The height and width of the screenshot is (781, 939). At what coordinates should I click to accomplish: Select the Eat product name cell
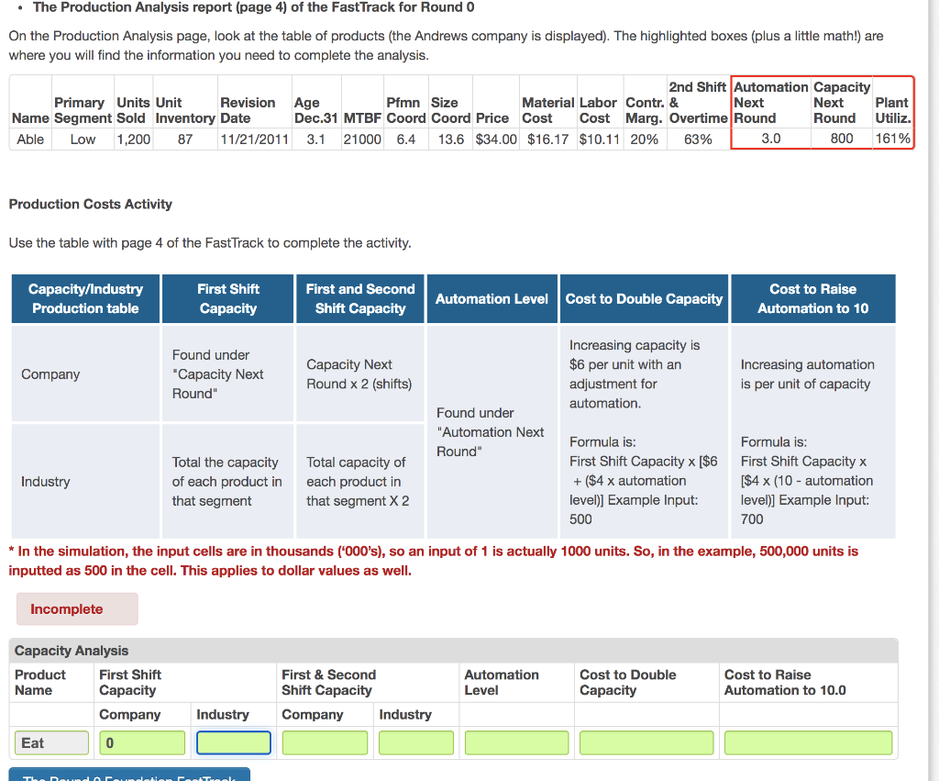click(x=50, y=742)
